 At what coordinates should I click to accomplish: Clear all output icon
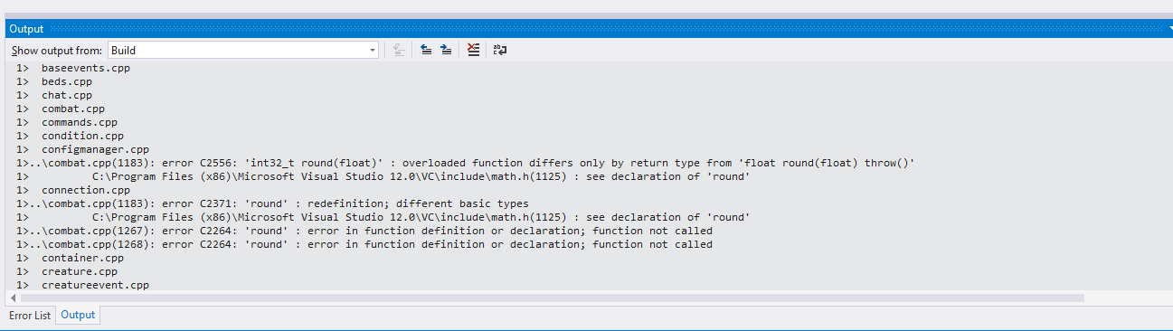[473, 51]
